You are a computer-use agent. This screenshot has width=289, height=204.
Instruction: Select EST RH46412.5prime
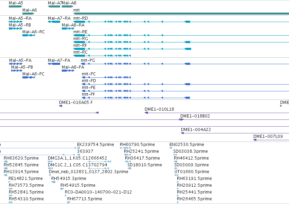point(176,162)
